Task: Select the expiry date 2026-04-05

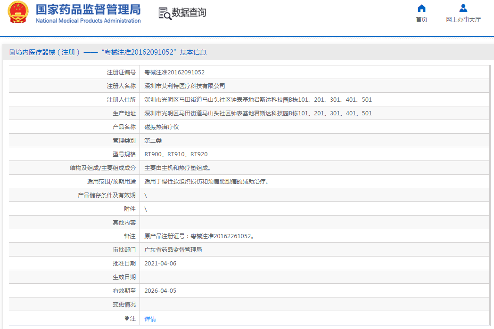Action: click(160, 291)
